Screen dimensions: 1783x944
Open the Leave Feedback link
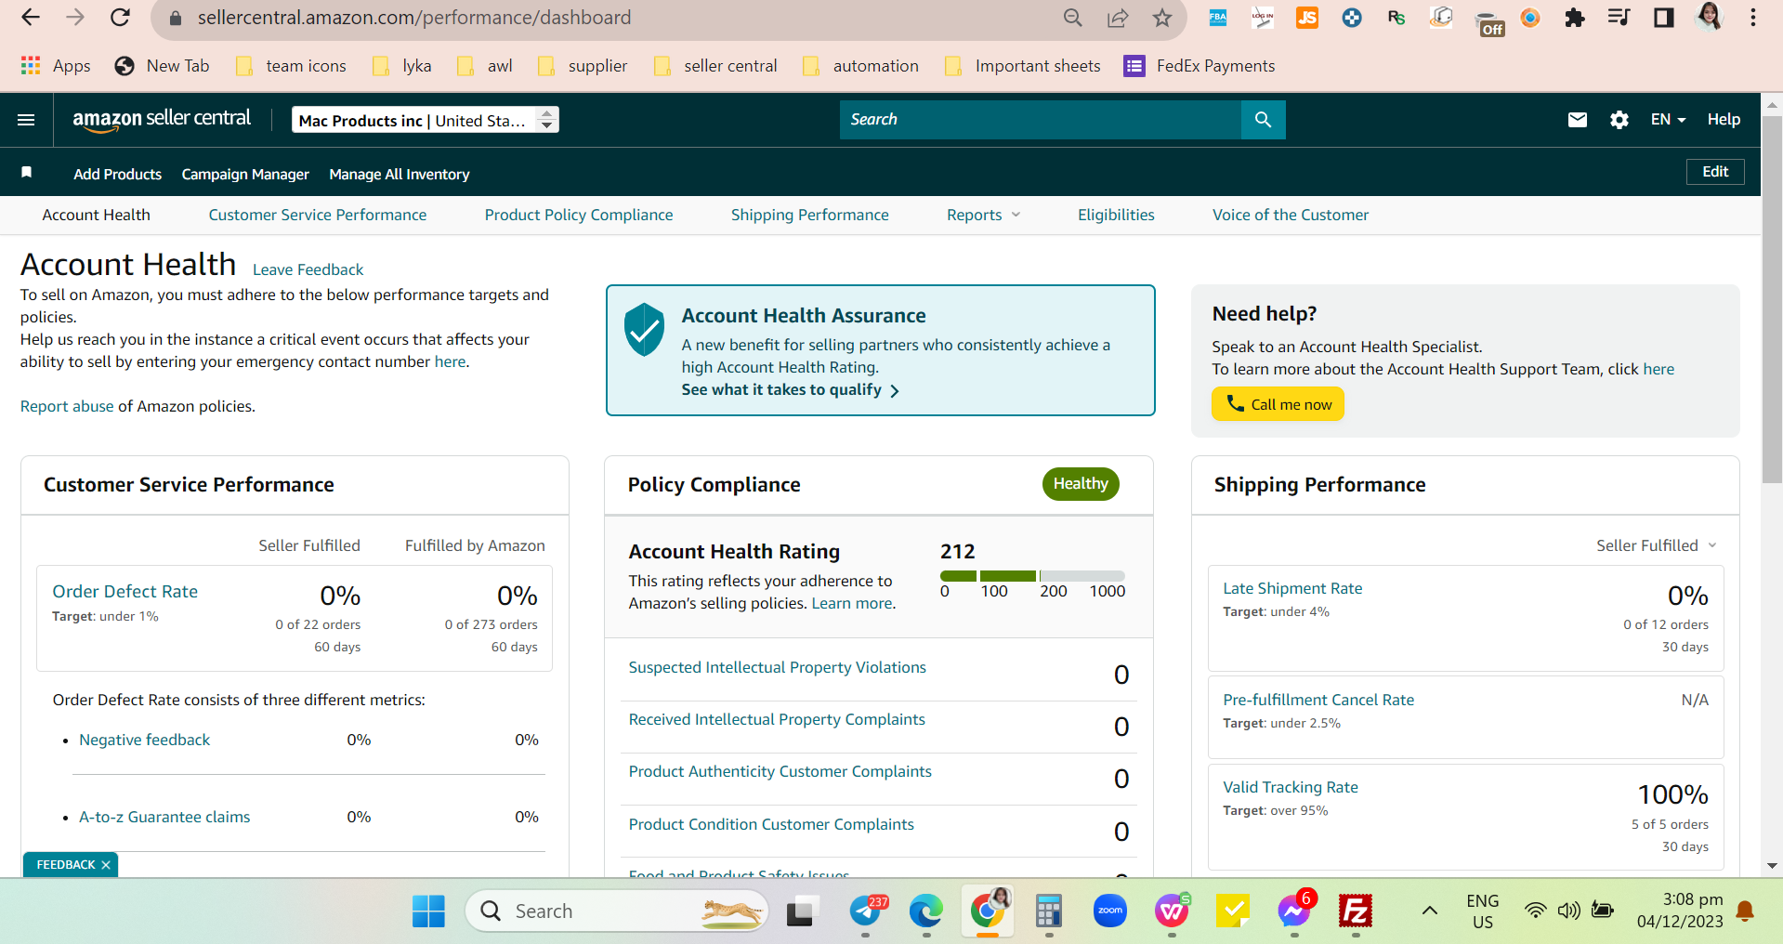(x=308, y=269)
